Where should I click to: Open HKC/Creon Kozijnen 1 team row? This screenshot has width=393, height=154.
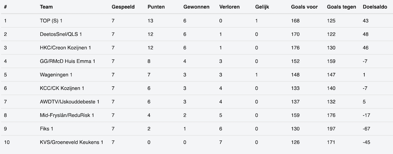click(x=65, y=48)
